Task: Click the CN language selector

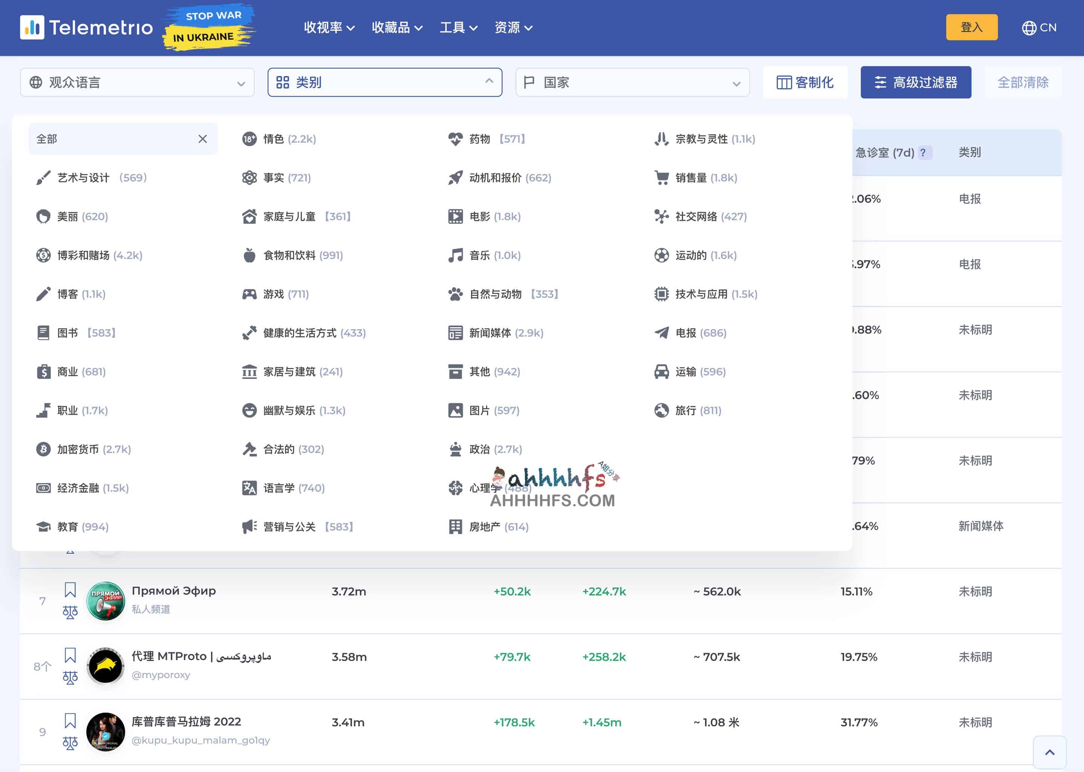Action: coord(1038,28)
